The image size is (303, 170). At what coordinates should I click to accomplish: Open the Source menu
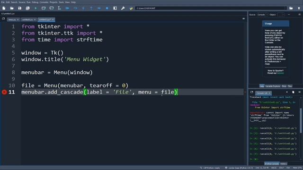[22, 2]
